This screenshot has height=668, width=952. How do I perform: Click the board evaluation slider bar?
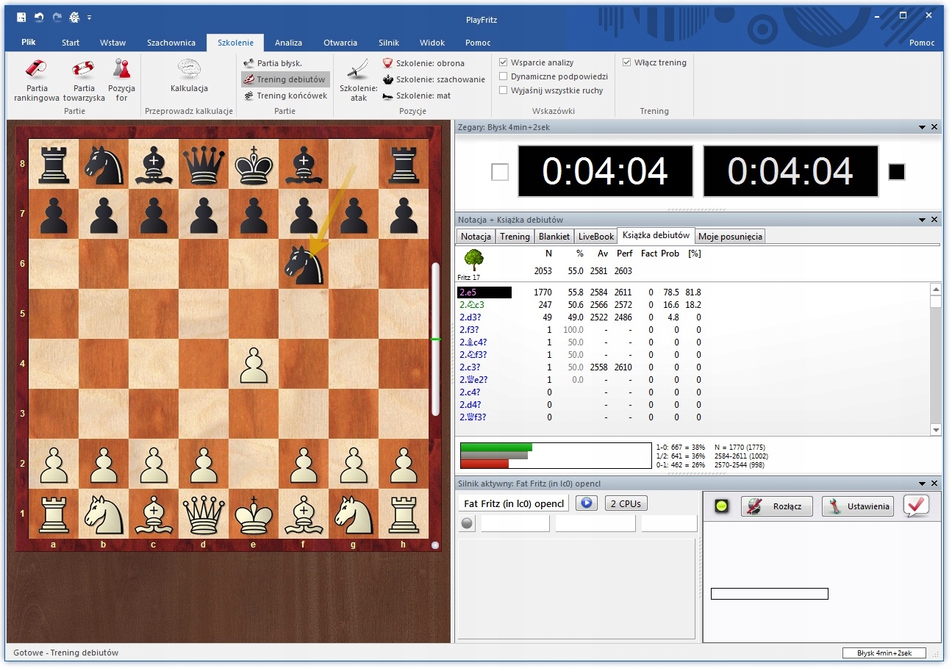pyautogui.click(x=435, y=338)
